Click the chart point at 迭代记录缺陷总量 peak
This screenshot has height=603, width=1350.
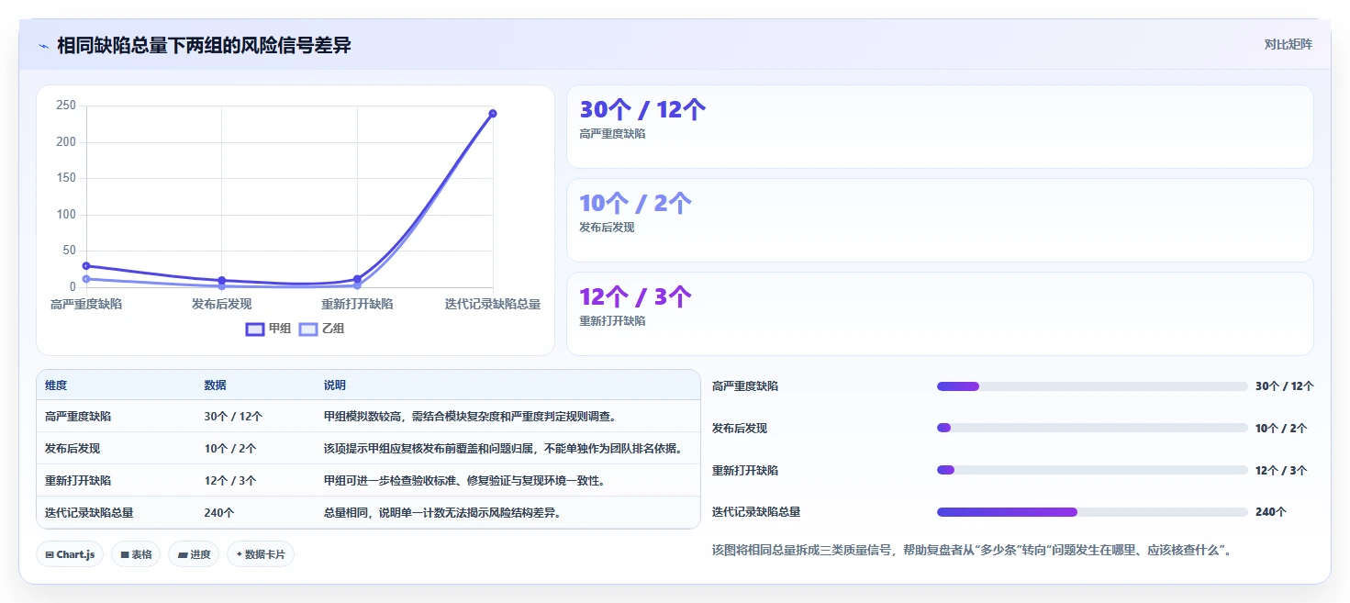coord(493,114)
